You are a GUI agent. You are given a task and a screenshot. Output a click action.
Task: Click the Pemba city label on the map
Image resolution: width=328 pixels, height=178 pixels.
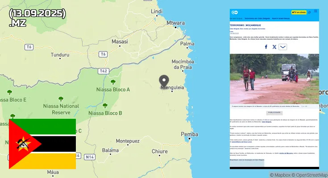[189, 134]
